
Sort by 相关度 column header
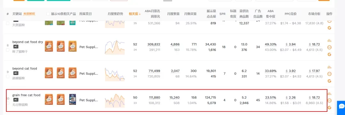[135, 14]
